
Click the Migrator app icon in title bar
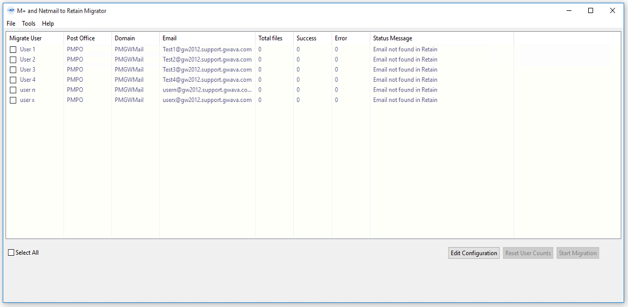[11, 11]
